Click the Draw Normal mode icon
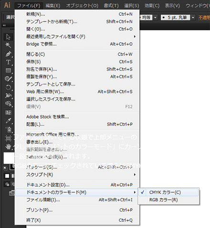Image resolution: width=210 pixels, height=228 pixels. [x=7, y=184]
